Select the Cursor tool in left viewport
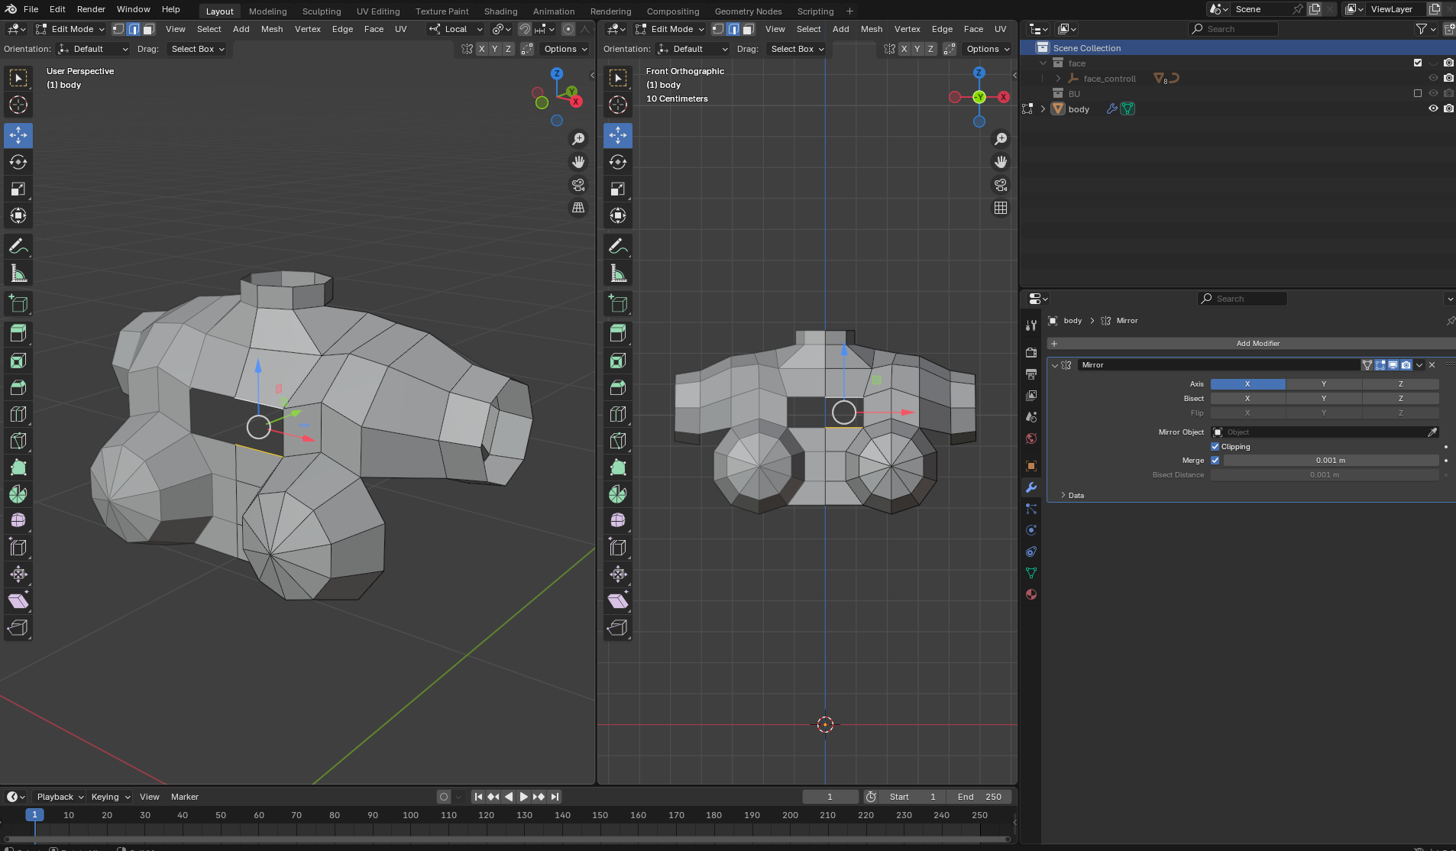The width and height of the screenshot is (1456, 851). [18, 105]
